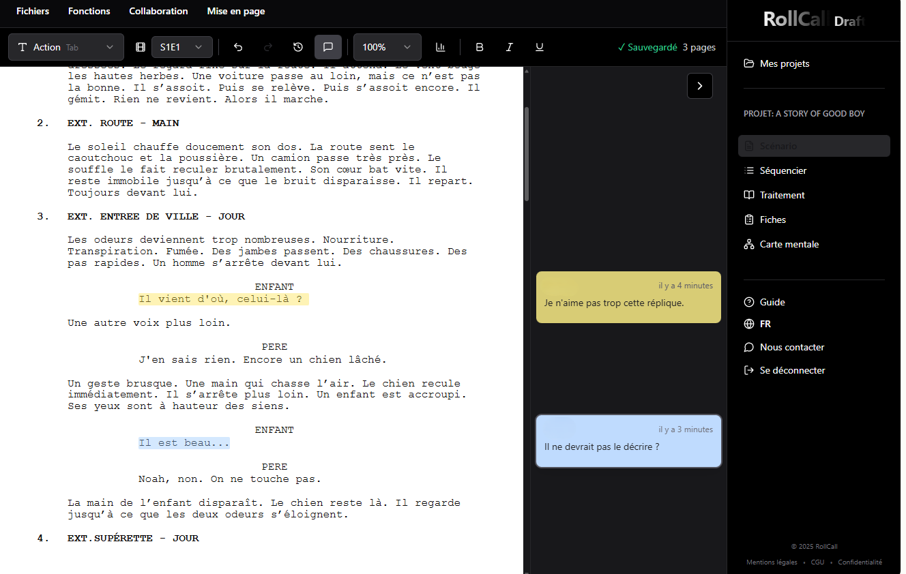Click the ENFANT name above "Il est beau..."
Screen dimensions: 906x574
[274, 430]
